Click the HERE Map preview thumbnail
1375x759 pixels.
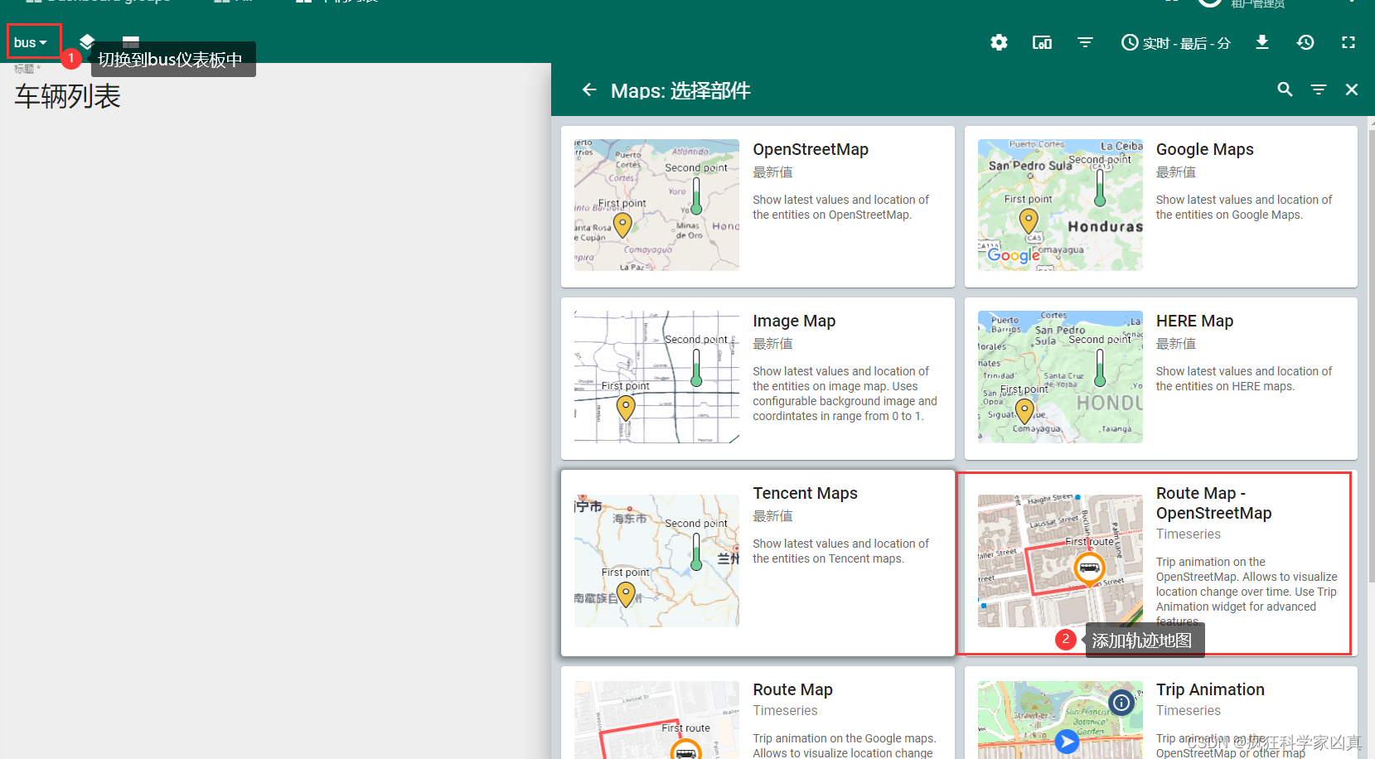coord(1060,377)
